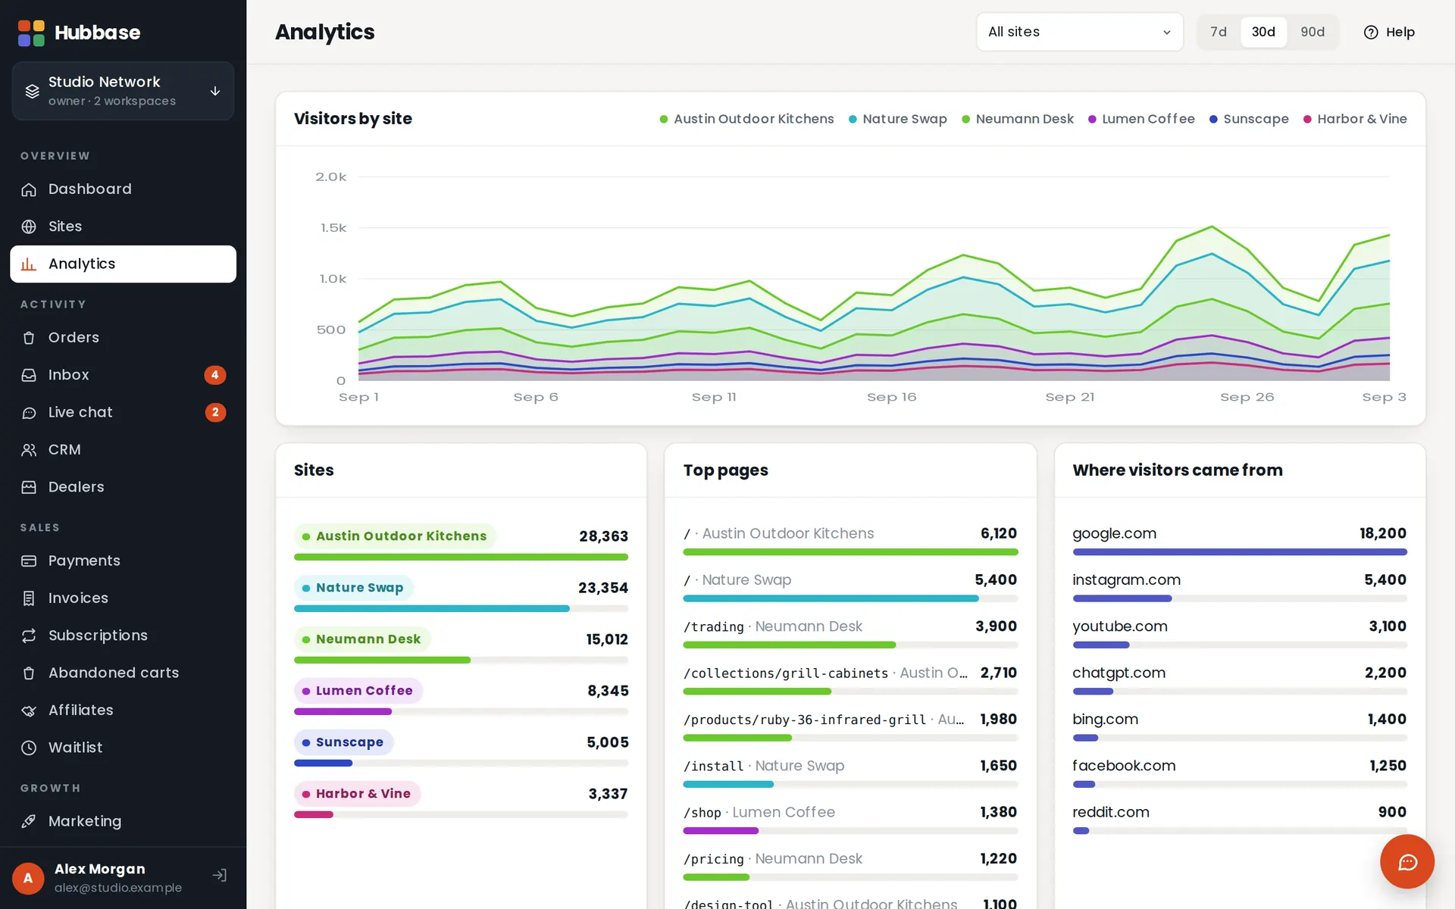Viewport: 1455px width, 909px height.
Task: Click the Orders bag icon
Action: click(x=29, y=338)
